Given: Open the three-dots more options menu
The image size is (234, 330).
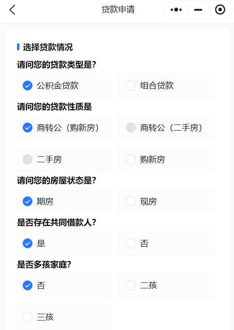Looking at the screenshot, I should (x=176, y=10).
